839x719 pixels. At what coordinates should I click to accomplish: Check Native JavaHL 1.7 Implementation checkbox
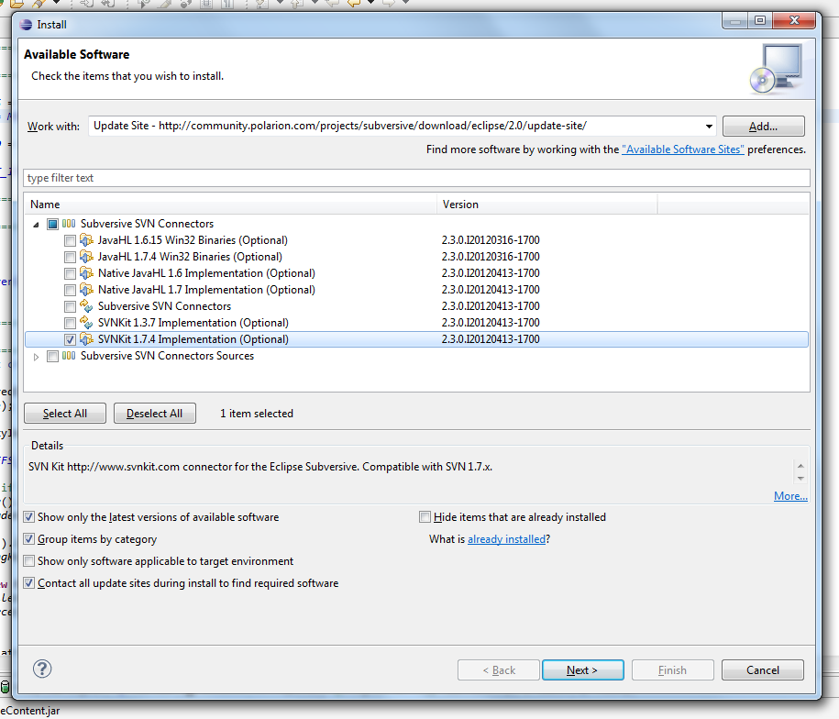70,291
